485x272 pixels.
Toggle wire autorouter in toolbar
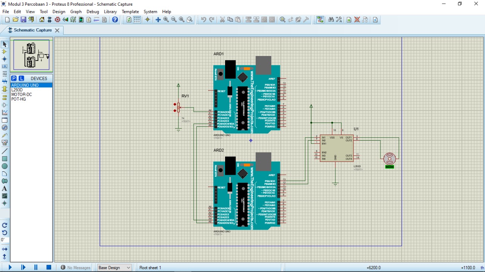click(320, 20)
